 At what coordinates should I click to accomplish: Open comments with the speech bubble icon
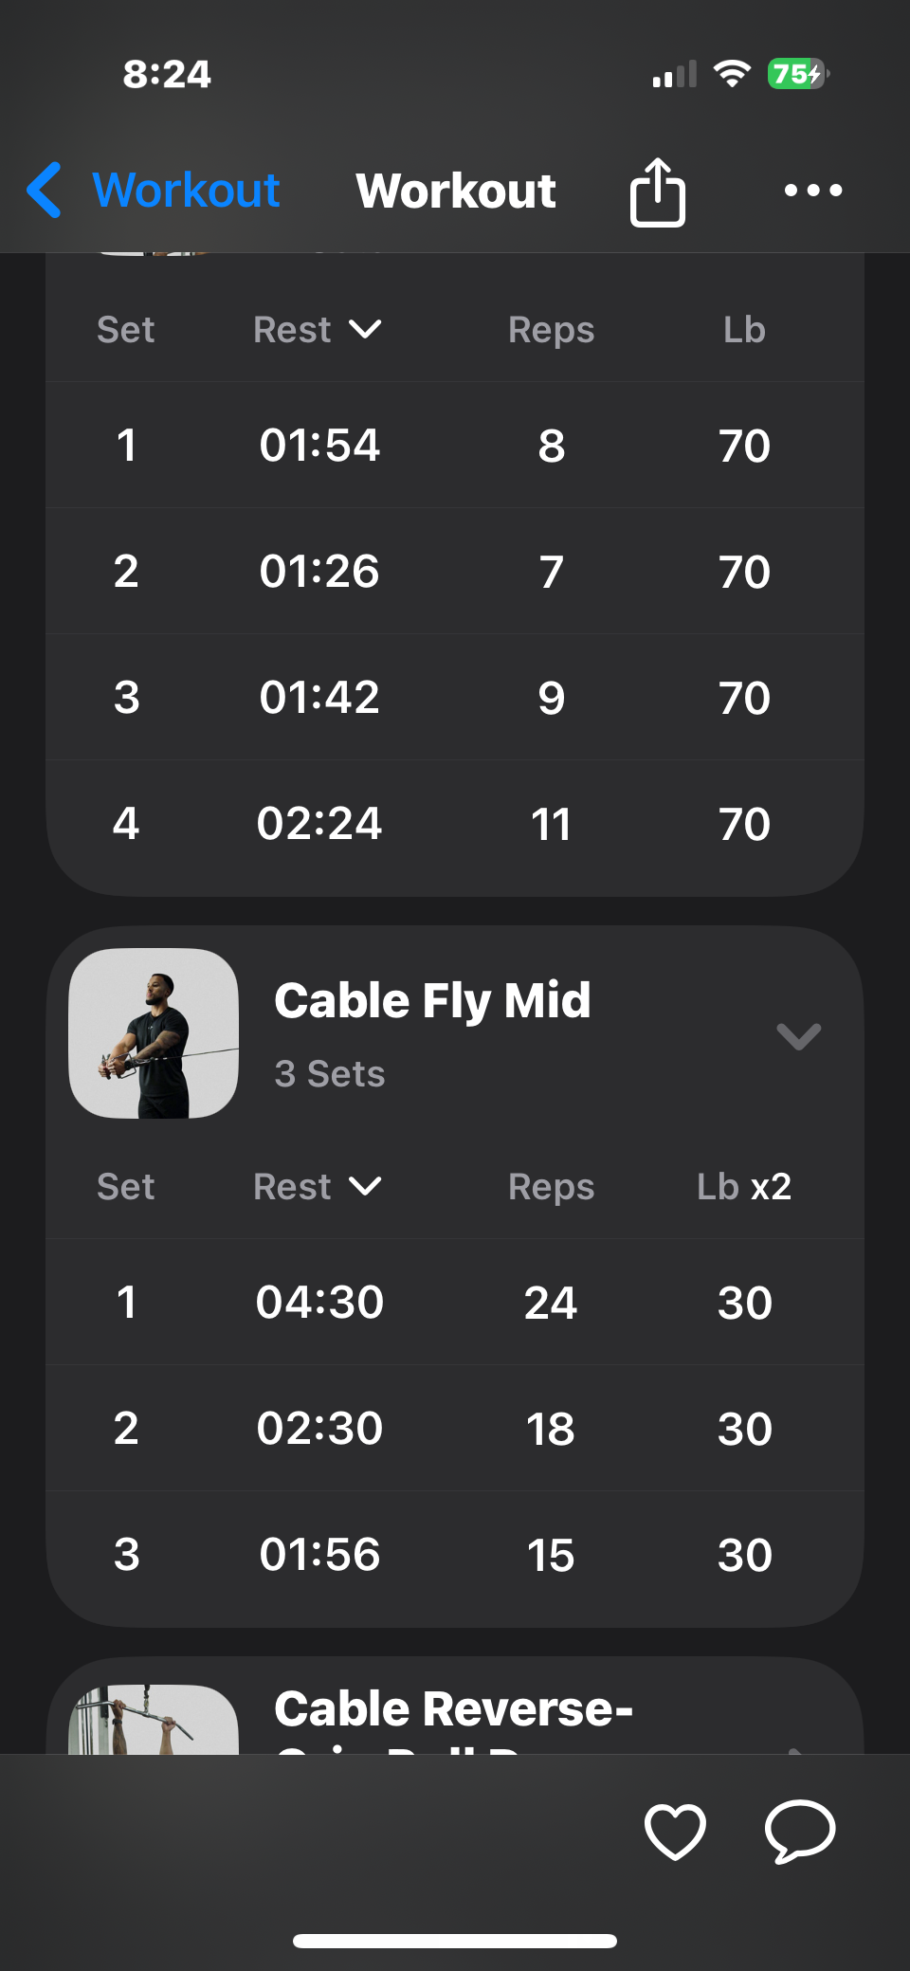pos(799,1831)
